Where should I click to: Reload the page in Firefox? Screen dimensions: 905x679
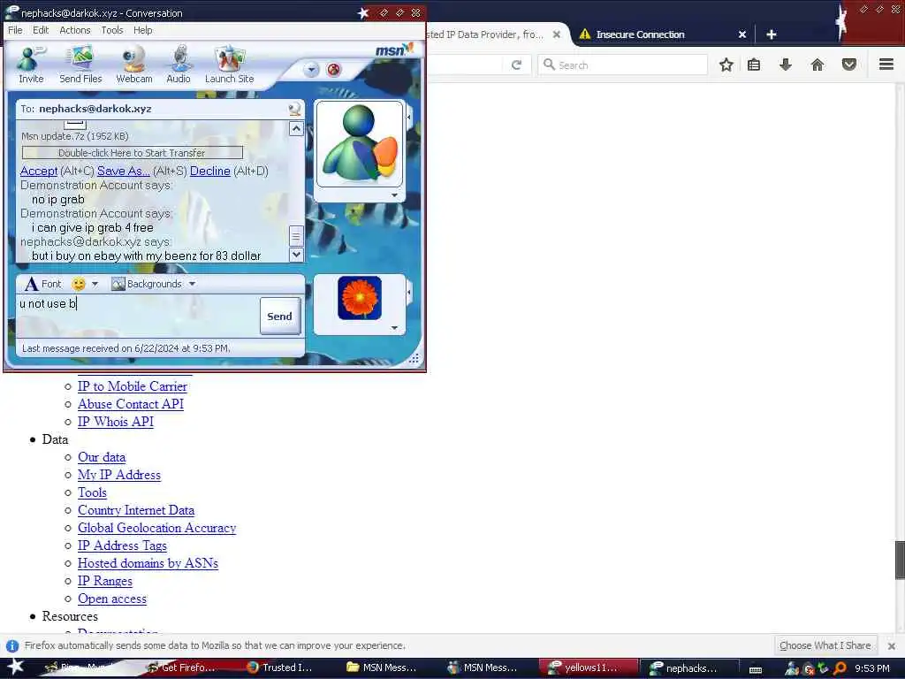tap(516, 65)
